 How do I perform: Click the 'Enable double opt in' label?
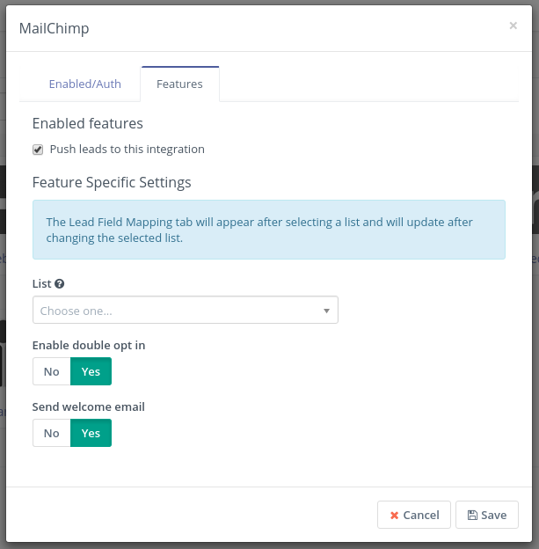(x=89, y=346)
